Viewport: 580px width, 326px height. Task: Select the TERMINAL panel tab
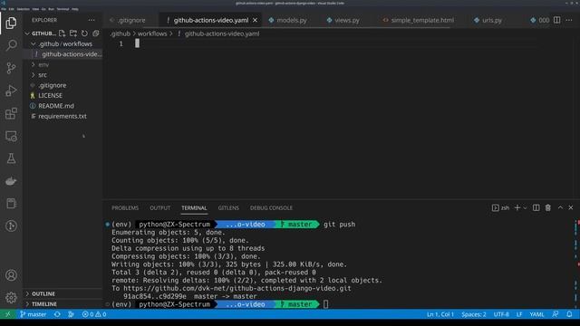click(194, 208)
